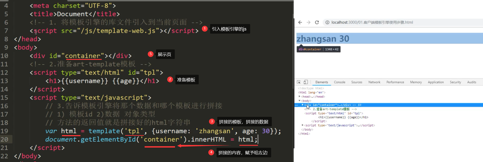Open the Security tab
Viewport: 483px width, 162px height.
[x=455, y=82]
